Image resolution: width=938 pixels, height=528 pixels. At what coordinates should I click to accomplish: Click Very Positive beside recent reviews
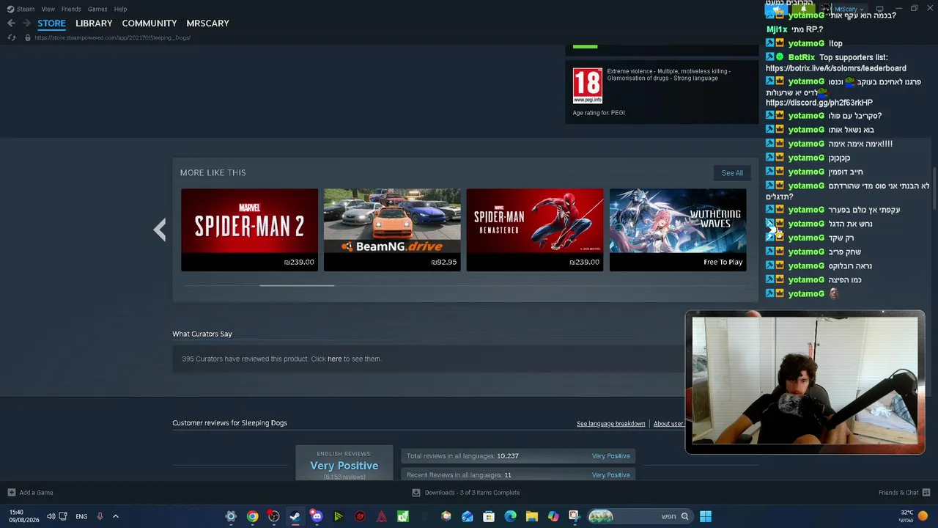(611, 475)
